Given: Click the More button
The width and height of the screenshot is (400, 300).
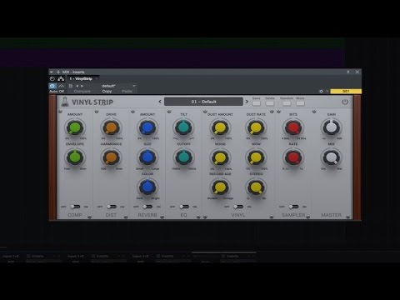Looking at the screenshot, I should coord(300,103).
